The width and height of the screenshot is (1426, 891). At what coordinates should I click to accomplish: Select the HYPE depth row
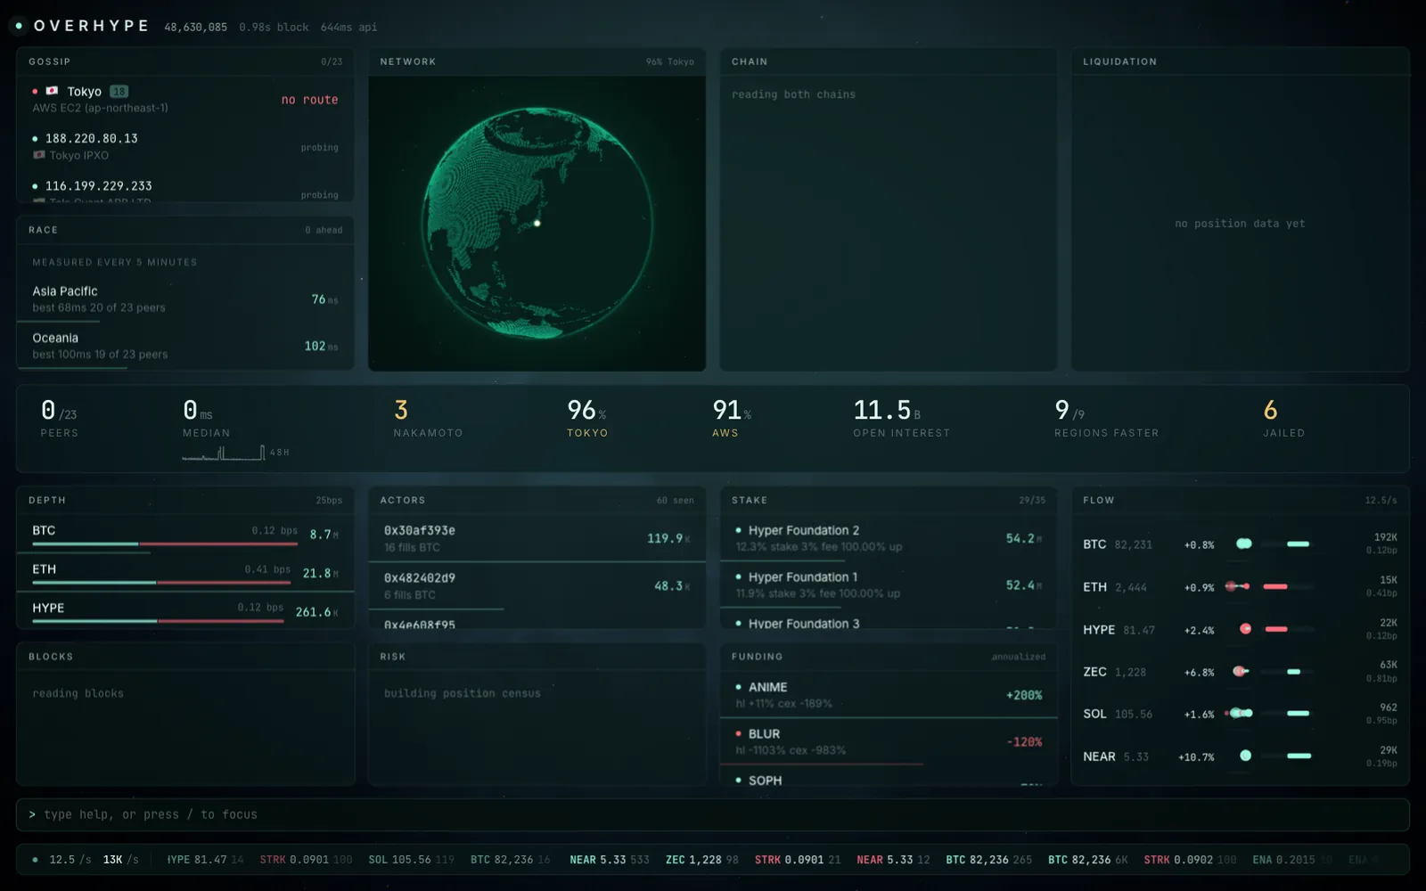[x=185, y=611]
